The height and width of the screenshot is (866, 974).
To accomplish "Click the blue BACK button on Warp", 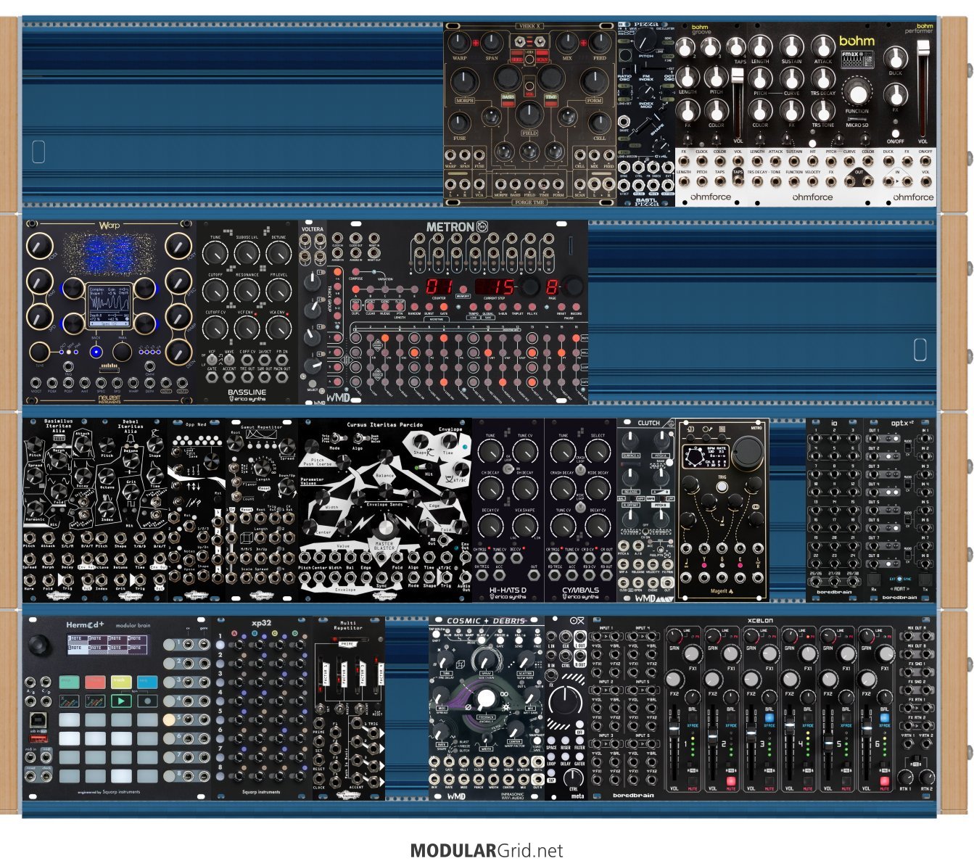I will [96, 352].
